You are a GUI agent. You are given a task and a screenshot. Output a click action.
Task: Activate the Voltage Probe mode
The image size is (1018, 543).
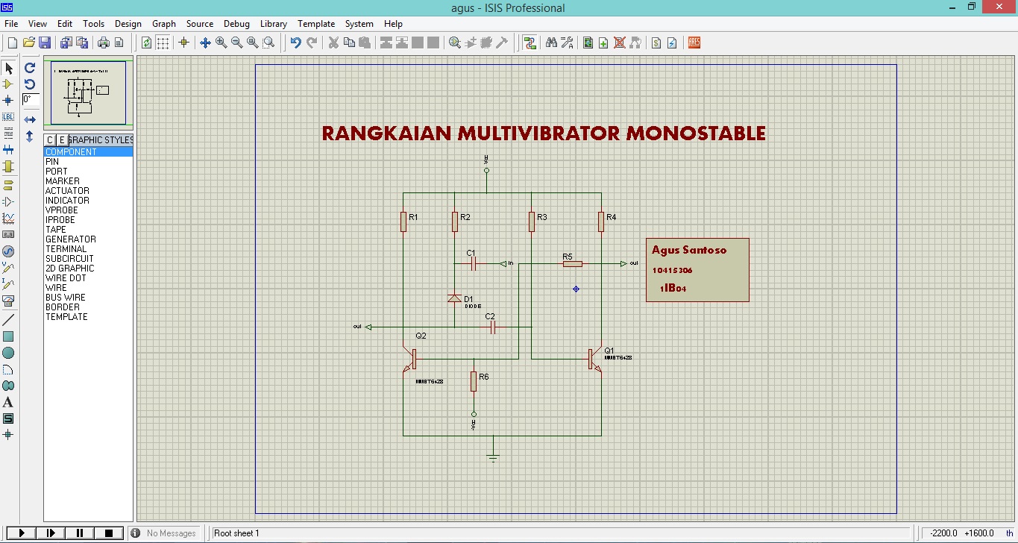(8, 268)
